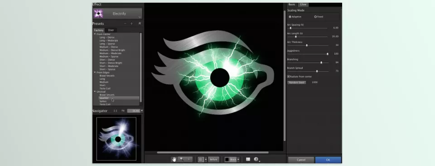435x166 pixels.
Task: Switch to the Factory presets tab
Action: tap(98, 30)
